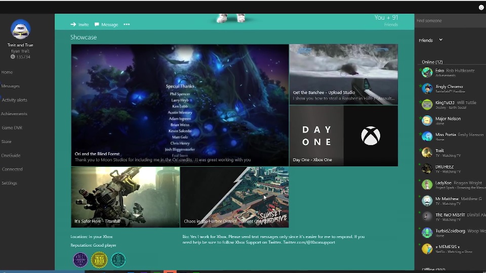486x273 pixels.
Task: Click the yellow Xbox profile badge
Action: tap(99, 260)
